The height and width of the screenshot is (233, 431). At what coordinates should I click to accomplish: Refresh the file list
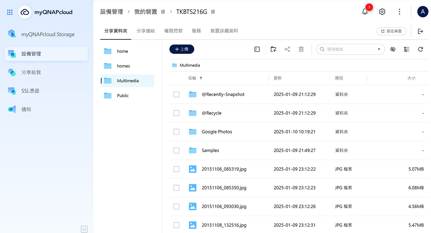click(421, 49)
